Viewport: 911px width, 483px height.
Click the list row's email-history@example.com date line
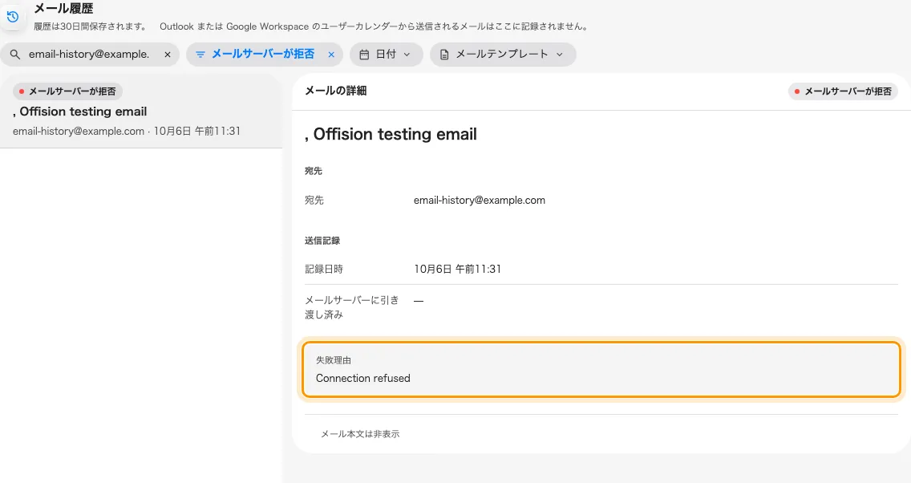pos(127,132)
